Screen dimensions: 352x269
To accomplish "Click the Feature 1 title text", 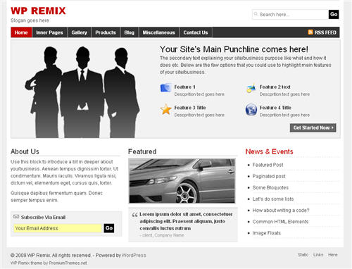I will click(184, 87).
